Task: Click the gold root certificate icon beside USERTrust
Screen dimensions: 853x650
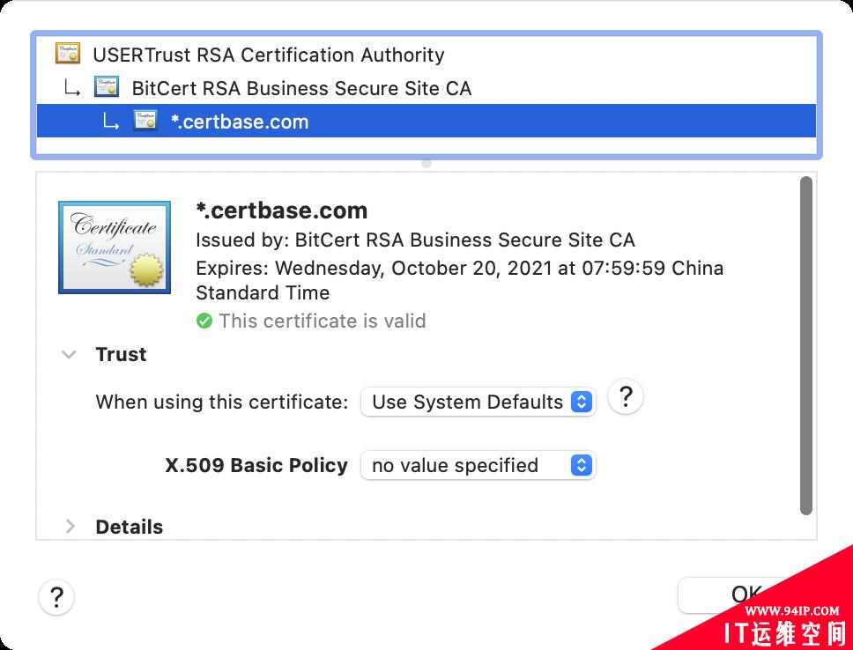Action: (68, 54)
